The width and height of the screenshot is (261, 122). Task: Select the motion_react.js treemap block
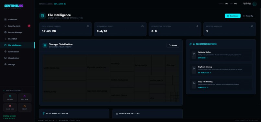(x=157, y=80)
